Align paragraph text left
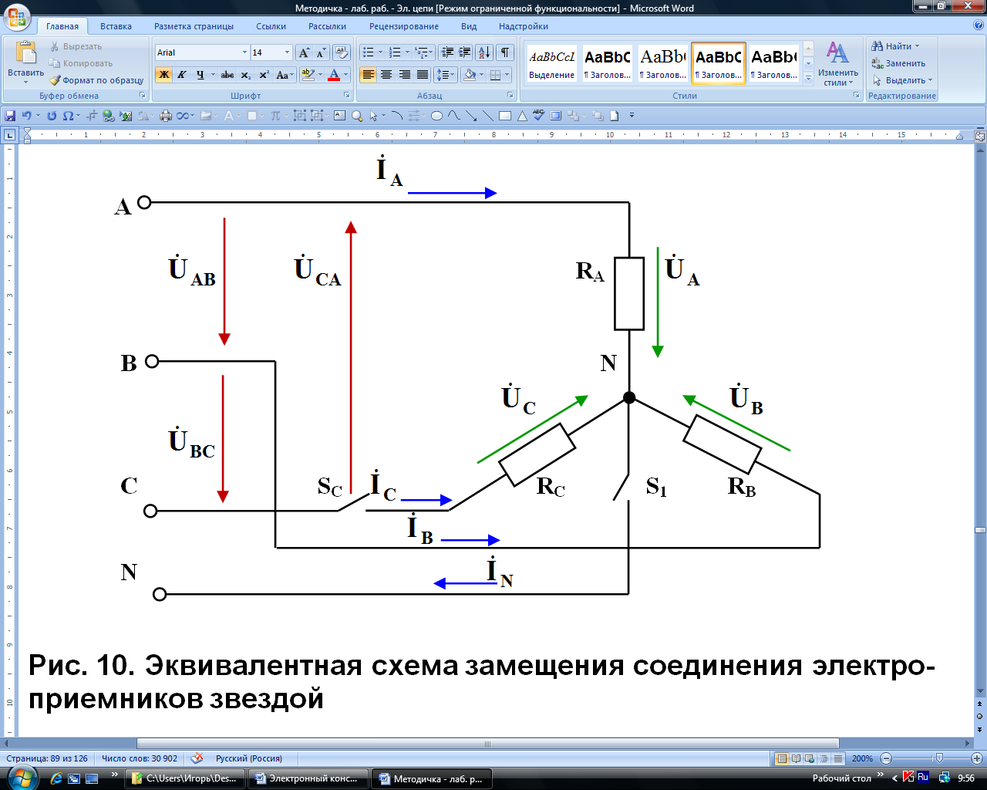 [x=369, y=75]
